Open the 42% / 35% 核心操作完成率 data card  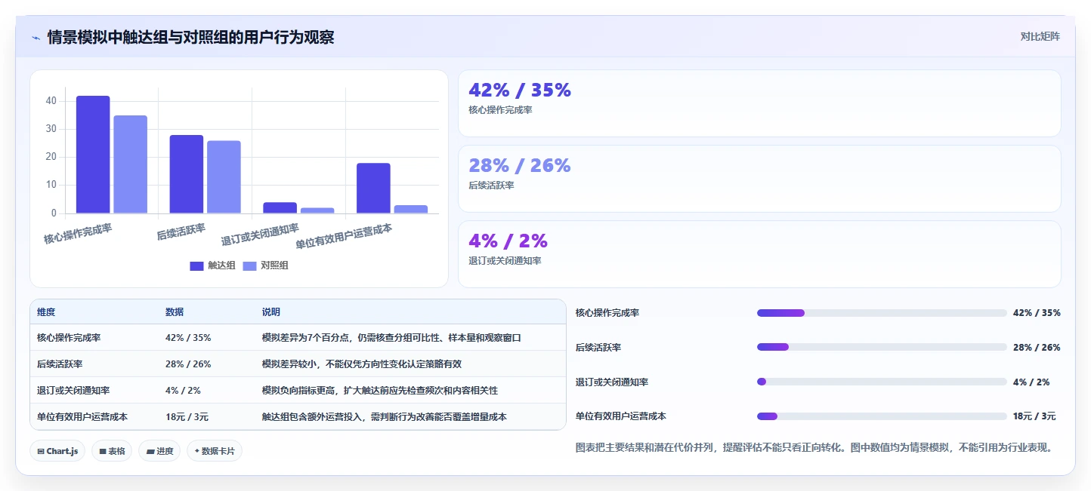pyautogui.click(x=759, y=103)
